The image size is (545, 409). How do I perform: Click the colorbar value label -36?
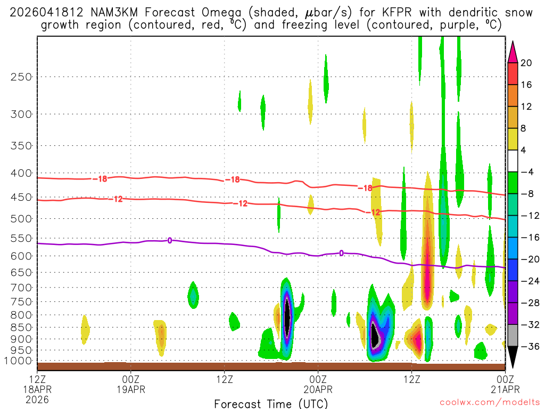(x=530, y=346)
